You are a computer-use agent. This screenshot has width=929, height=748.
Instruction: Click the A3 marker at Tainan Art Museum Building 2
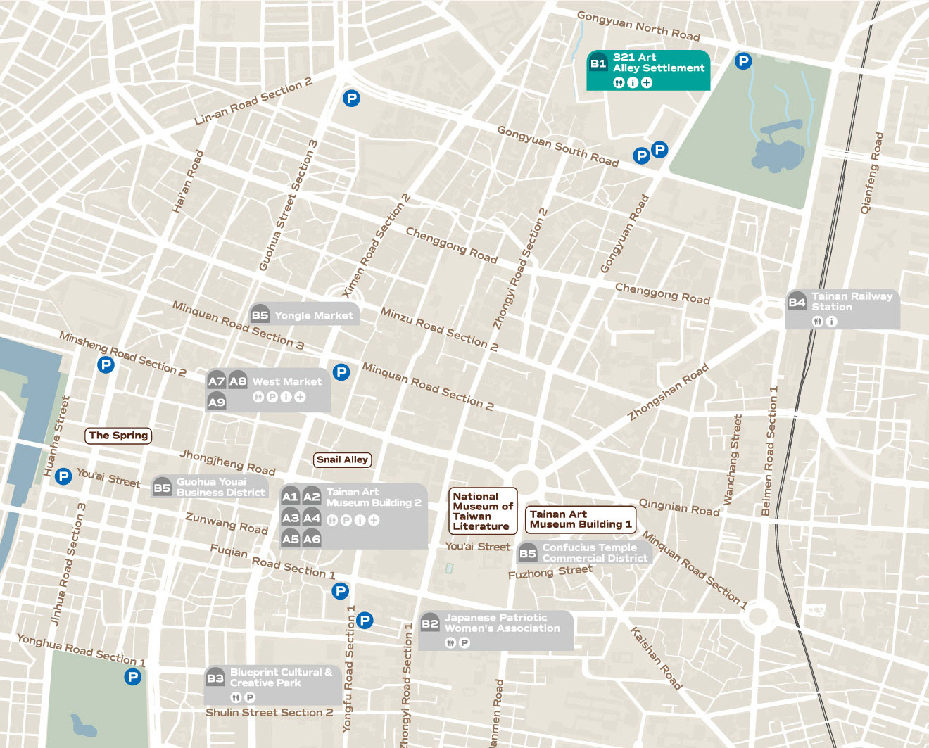[290, 518]
